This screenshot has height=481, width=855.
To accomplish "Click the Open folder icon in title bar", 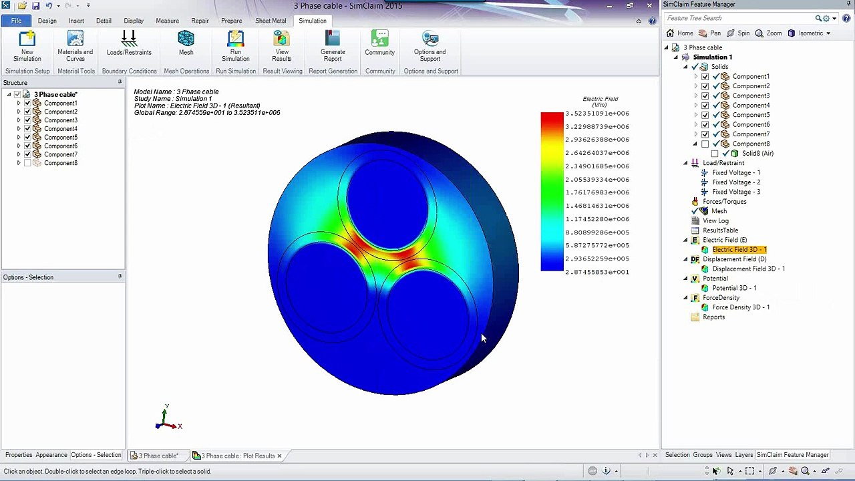I will [x=22, y=5].
